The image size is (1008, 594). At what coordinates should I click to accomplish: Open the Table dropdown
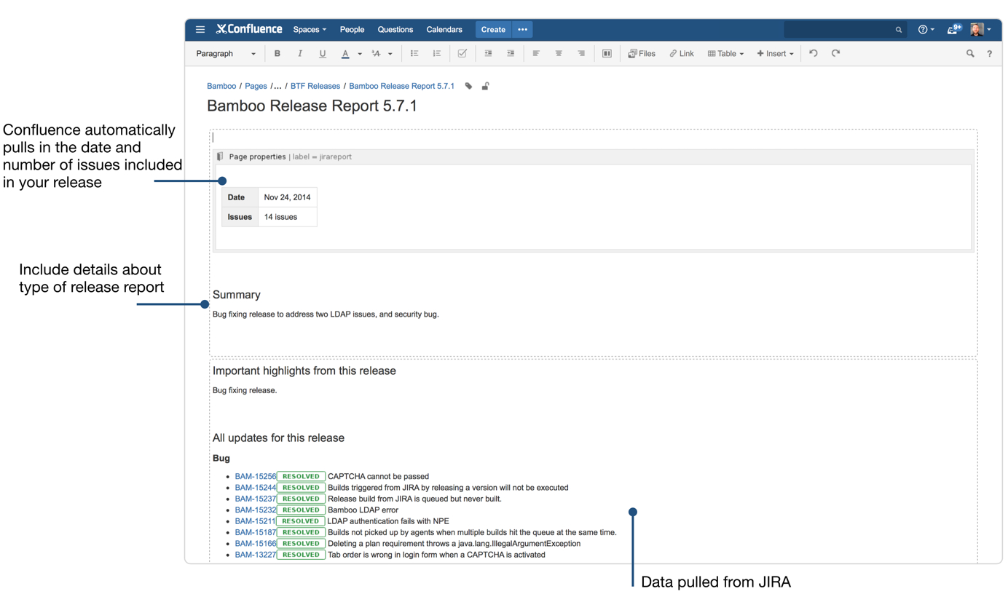point(725,54)
